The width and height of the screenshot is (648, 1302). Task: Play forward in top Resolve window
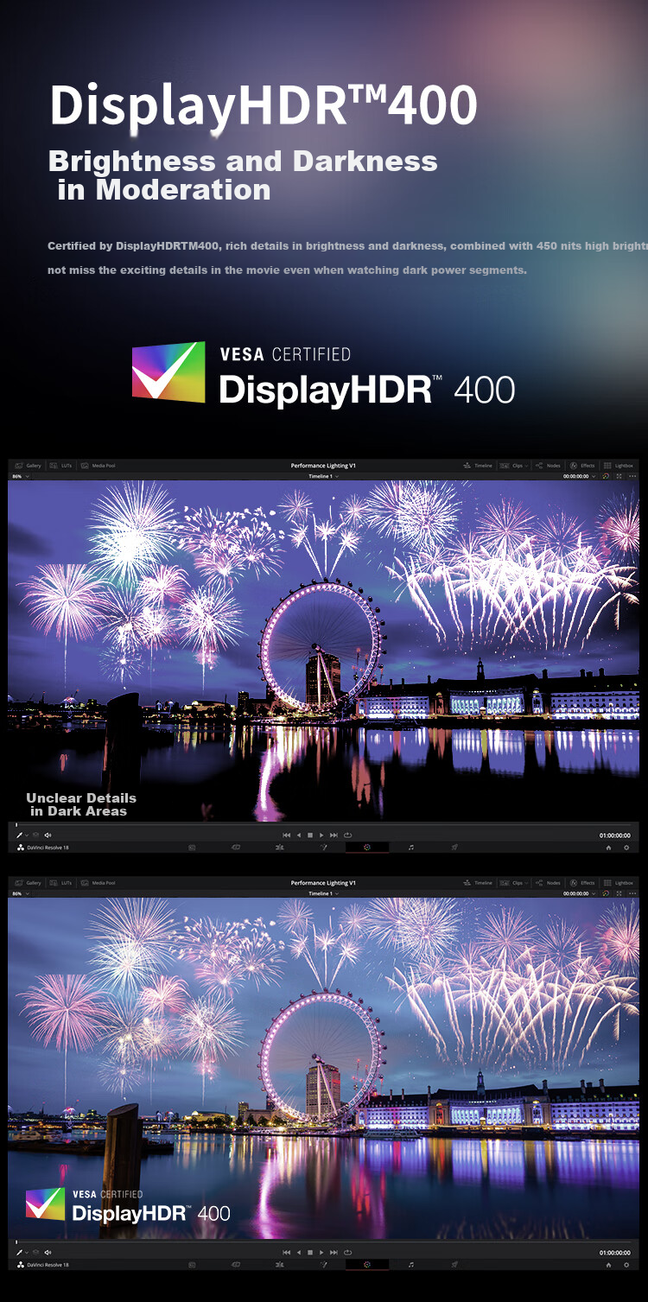pos(321,835)
